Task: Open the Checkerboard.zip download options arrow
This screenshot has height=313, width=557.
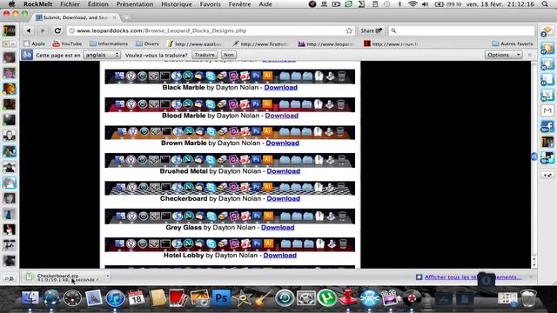Action: pos(108,276)
